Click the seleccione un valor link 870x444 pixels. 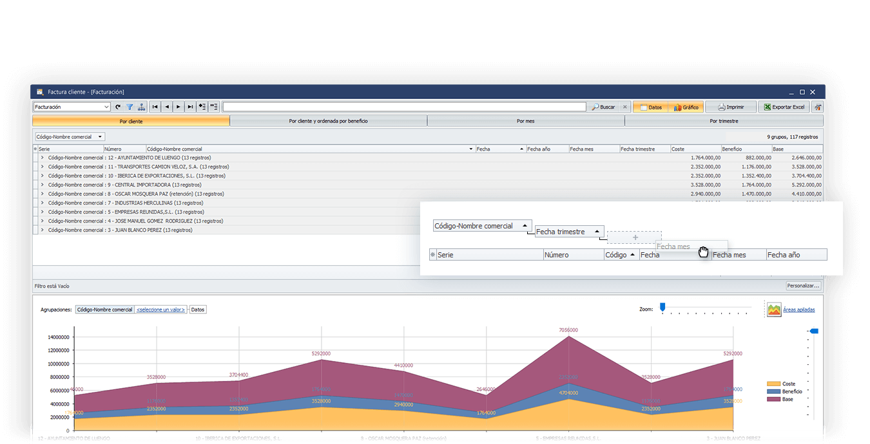click(x=160, y=310)
